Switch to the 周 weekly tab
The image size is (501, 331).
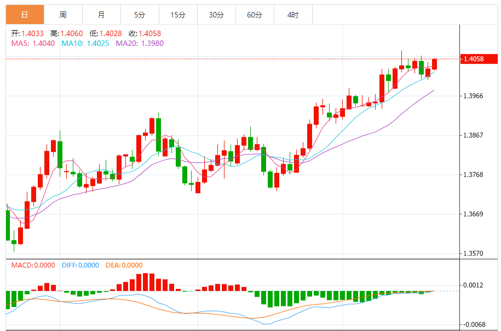(63, 15)
